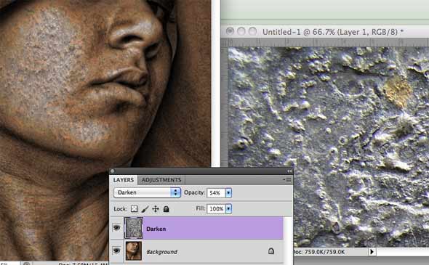Image resolution: width=429 pixels, height=265 pixels.
Task: Select the Darken layer thumbnail
Action: coord(134,228)
